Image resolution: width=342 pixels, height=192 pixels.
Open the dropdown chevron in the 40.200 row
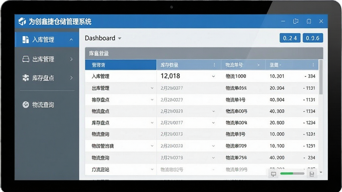pyautogui.click(x=213, y=158)
